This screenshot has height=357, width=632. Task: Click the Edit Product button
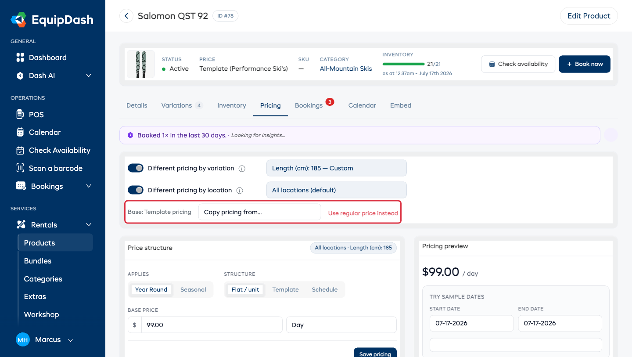pyautogui.click(x=589, y=16)
